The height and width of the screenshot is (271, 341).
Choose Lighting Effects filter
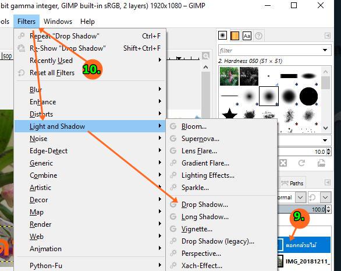click(221, 175)
